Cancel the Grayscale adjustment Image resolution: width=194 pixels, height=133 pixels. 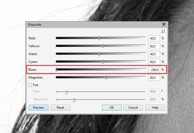133,108
